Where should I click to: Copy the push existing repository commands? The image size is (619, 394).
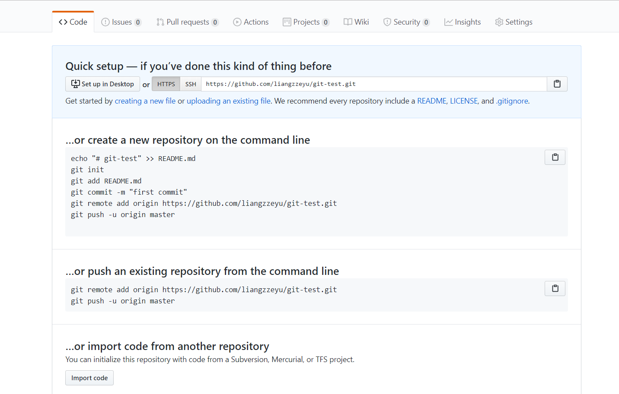click(555, 289)
